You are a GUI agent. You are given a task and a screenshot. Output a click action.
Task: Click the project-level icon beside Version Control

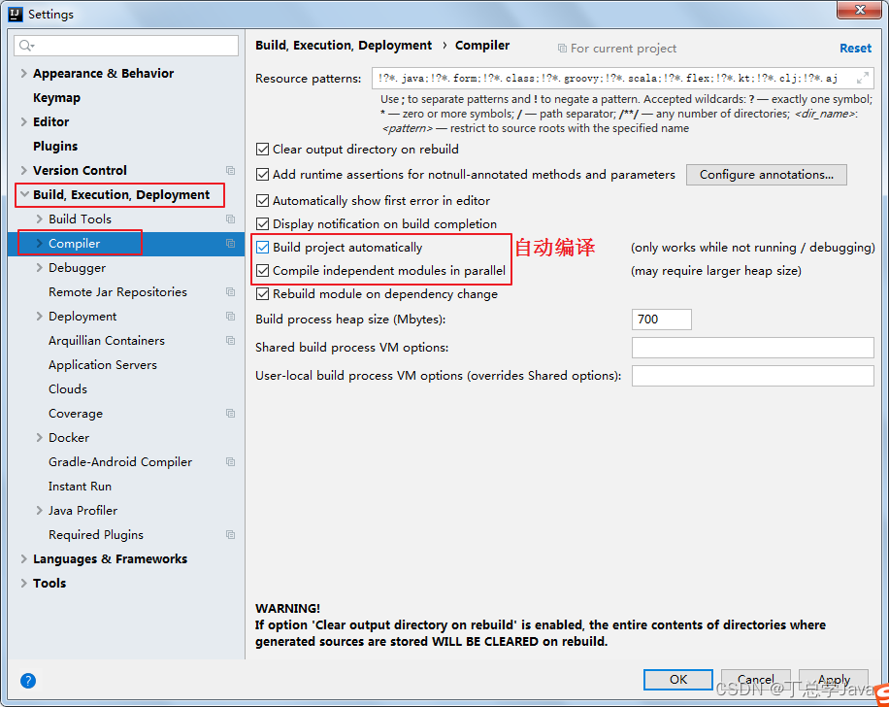(x=230, y=170)
